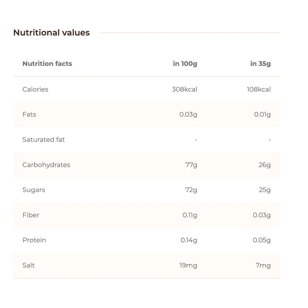Click the Fiber row label
This screenshot has height=308, width=308.
[x=31, y=215]
